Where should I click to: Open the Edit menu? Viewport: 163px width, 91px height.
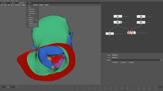(x=4, y=1)
